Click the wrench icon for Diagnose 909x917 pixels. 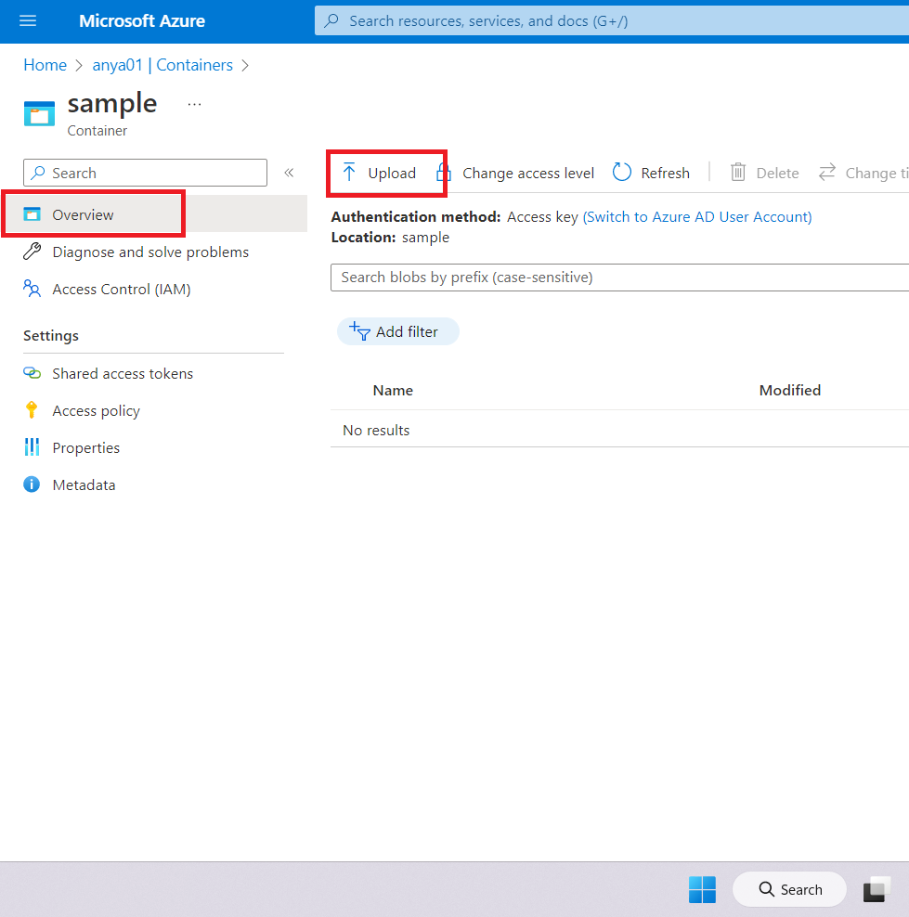tap(32, 252)
